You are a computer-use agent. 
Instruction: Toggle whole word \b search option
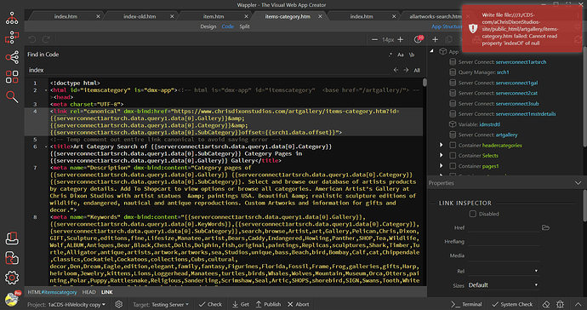pyautogui.click(x=412, y=55)
